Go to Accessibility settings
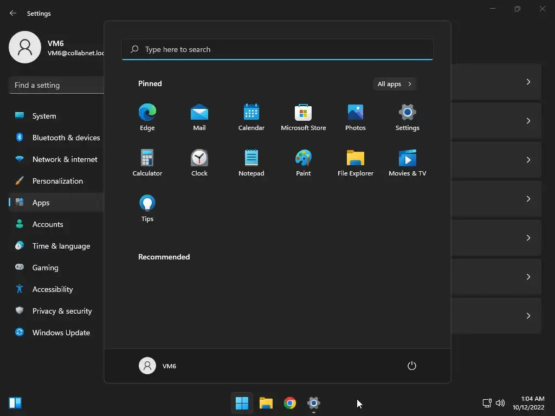 click(56, 289)
